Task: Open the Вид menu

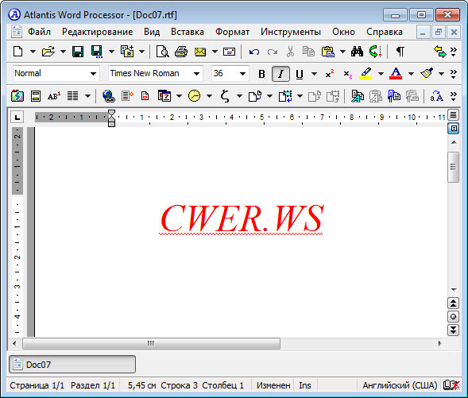Action: pyautogui.click(x=152, y=32)
